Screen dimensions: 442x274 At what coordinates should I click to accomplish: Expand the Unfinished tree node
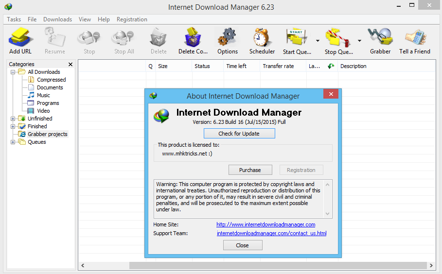[x=13, y=119]
